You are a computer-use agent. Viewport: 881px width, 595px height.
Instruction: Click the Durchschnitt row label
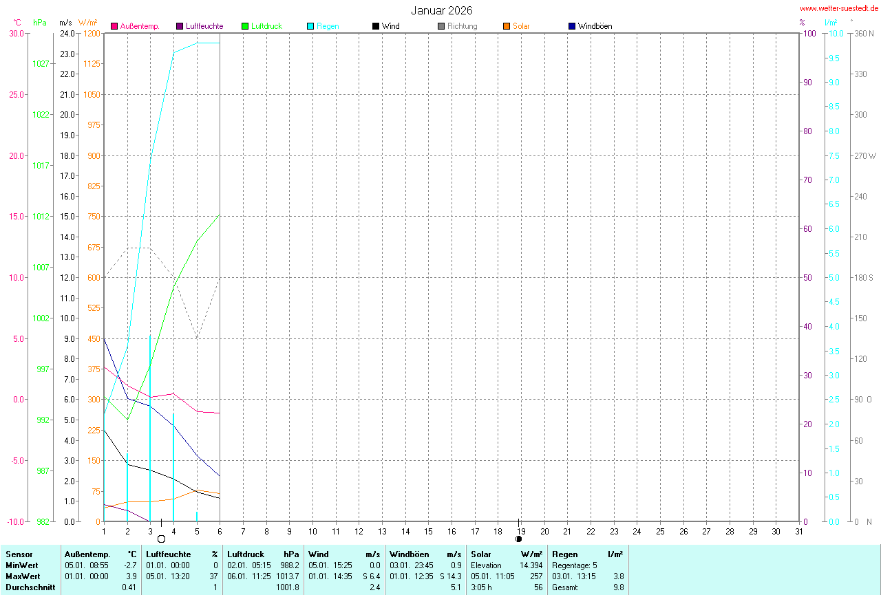click(29, 587)
